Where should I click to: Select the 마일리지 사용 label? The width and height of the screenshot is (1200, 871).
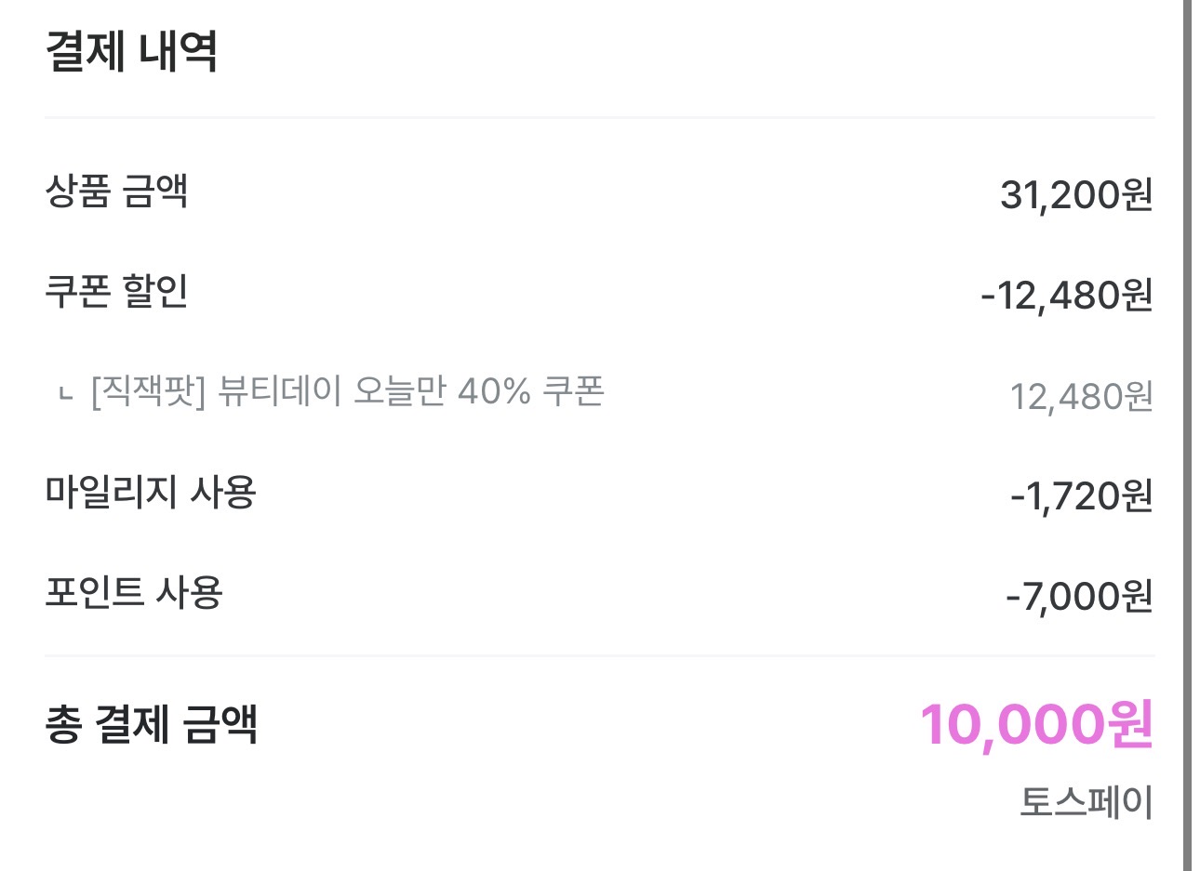coord(150,492)
